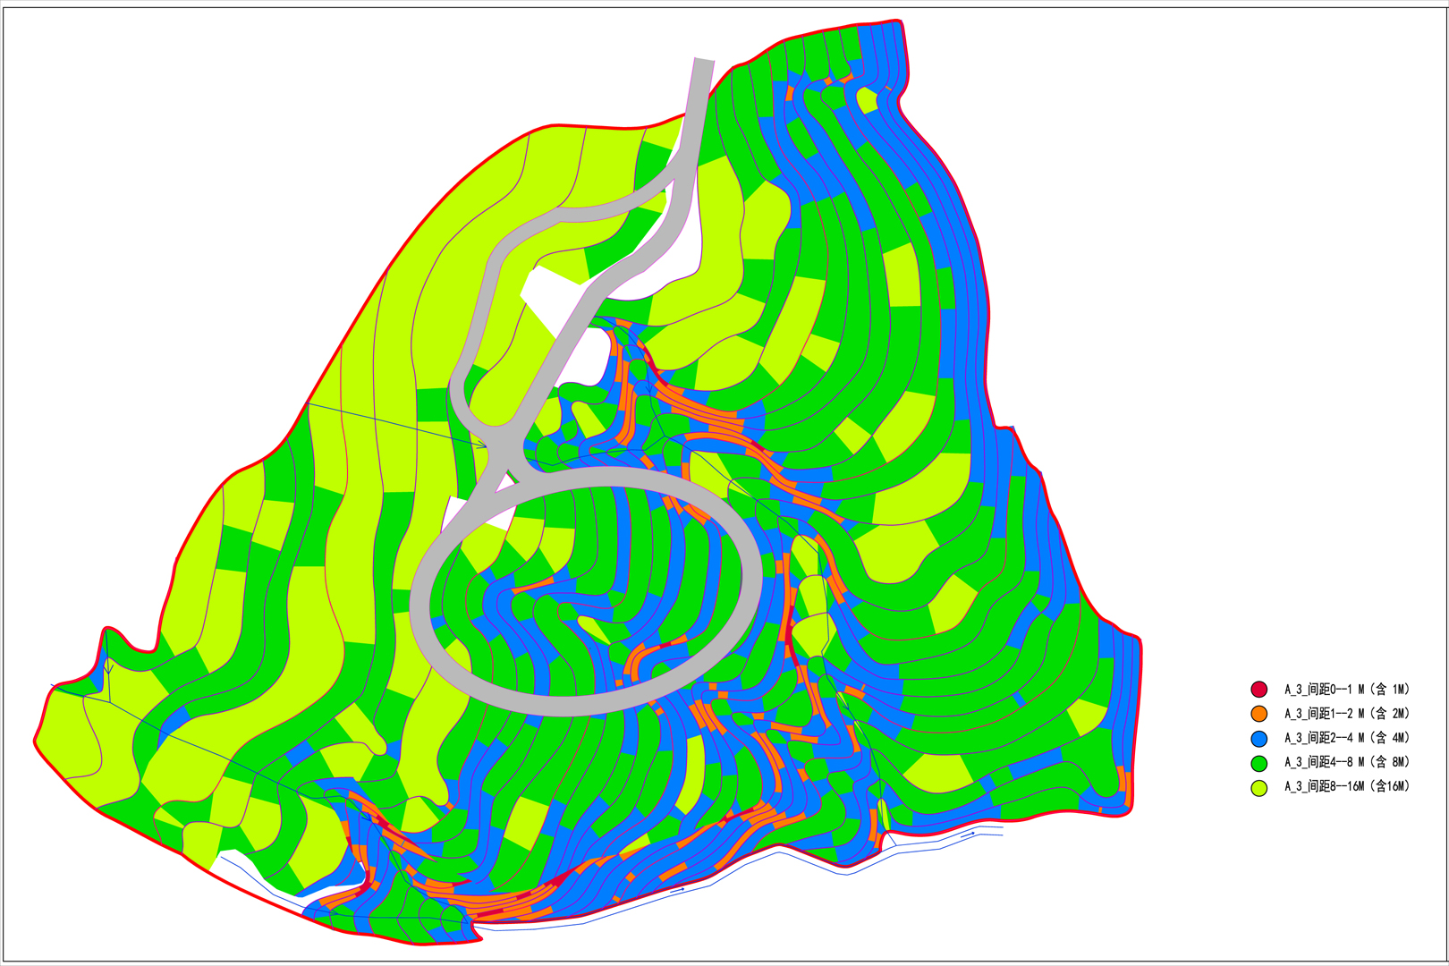Select the yellow-green 8–16M legend circle
The image size is (1449, 966).
(x=1258, y=787)
